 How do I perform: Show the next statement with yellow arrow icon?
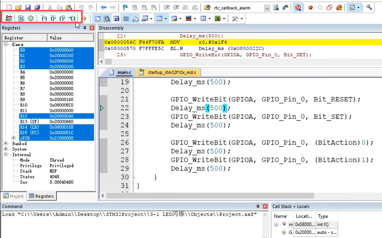click(x=85, y=18)
